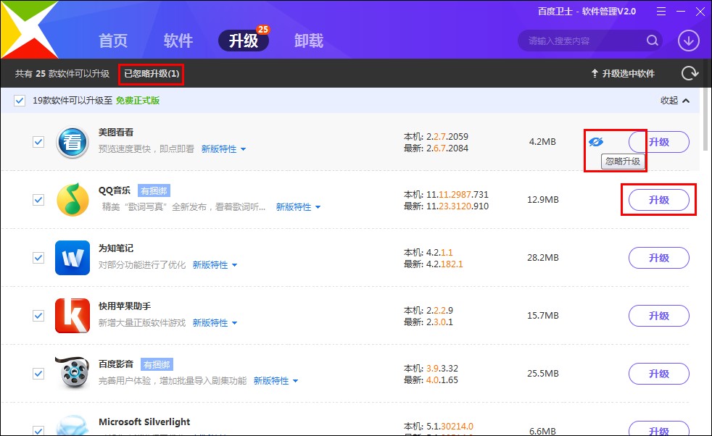This screenshot has height=436, width=712.
Task: Open the hamburger main menu in title bar
Action: (661, 12)
